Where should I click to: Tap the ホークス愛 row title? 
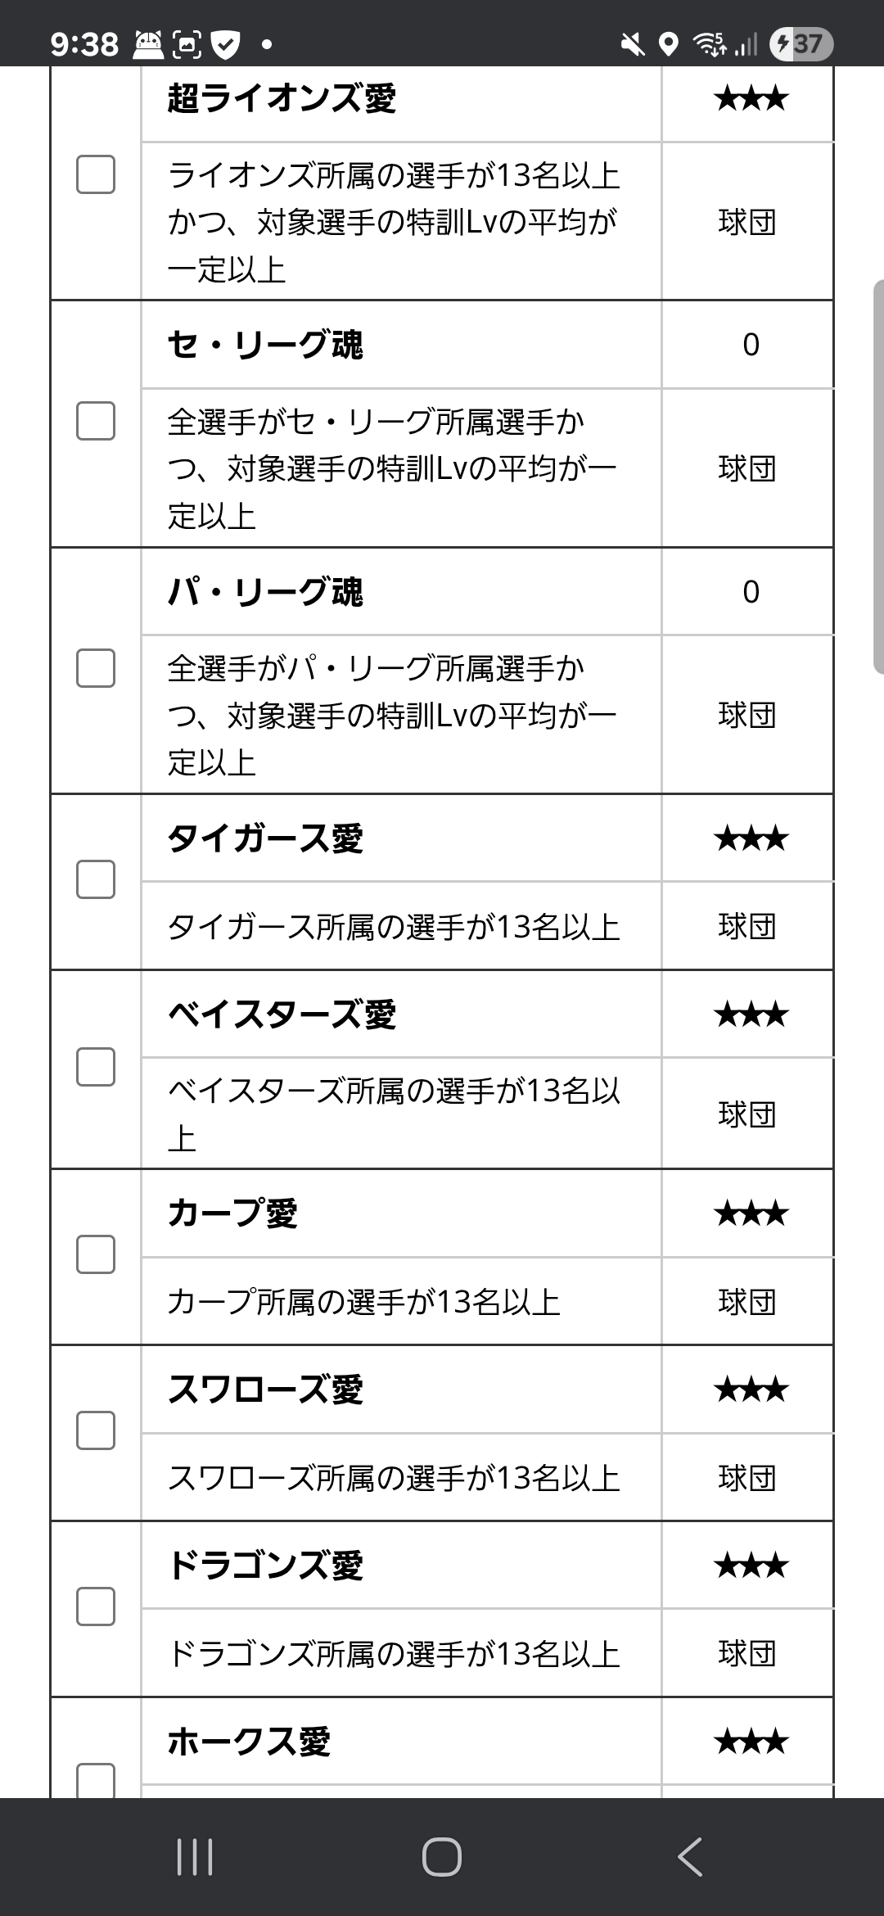point(249,1741)
